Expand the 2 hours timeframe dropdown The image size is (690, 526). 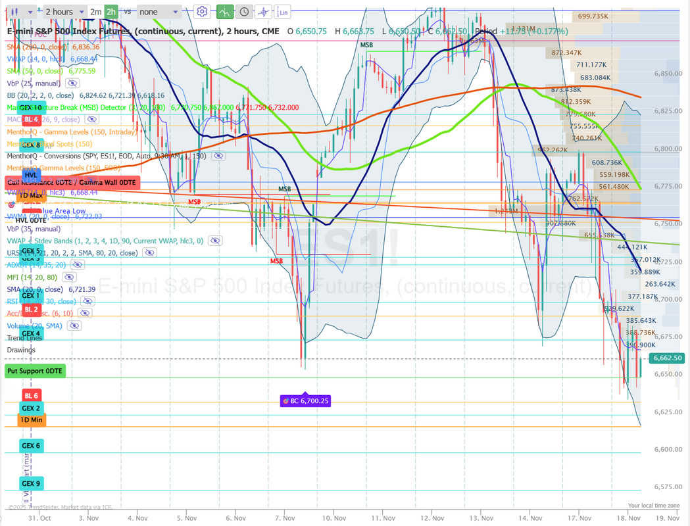click(63, 12)
